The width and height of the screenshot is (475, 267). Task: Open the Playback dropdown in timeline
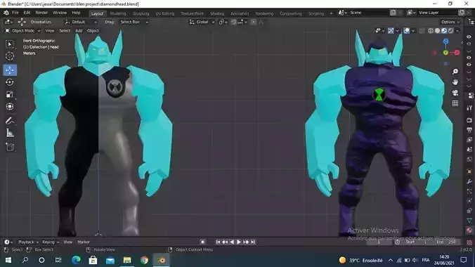28,242
